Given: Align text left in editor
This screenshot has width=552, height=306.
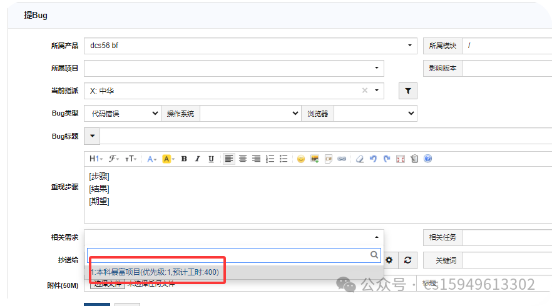Looking at the screenshot, I should tap(229, 159).
